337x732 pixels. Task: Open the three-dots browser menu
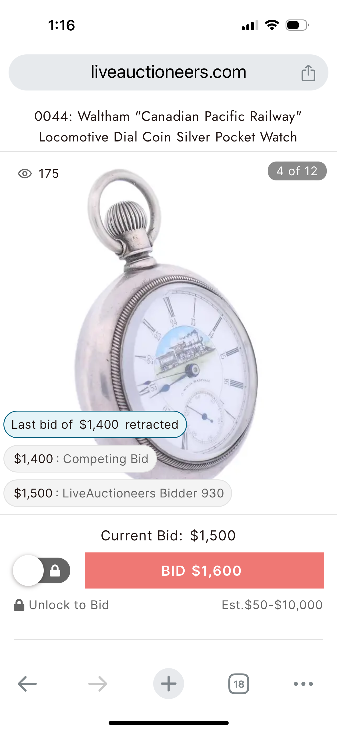pyautogui.click(x=303, y=684)
